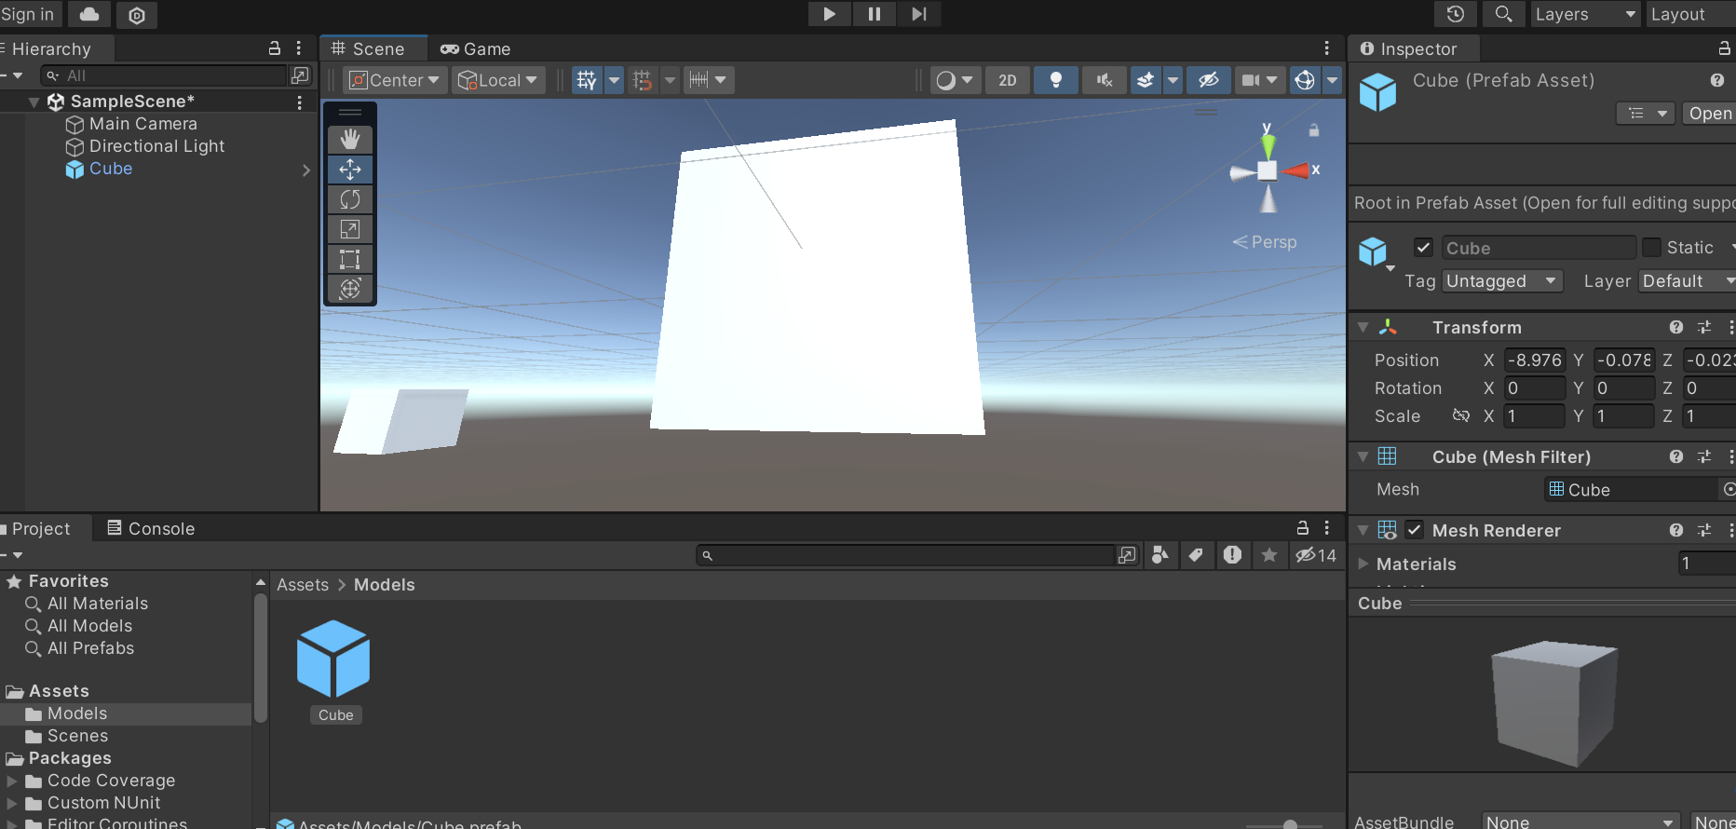Open the Scenes folder in Project

(x=77, y=736)
